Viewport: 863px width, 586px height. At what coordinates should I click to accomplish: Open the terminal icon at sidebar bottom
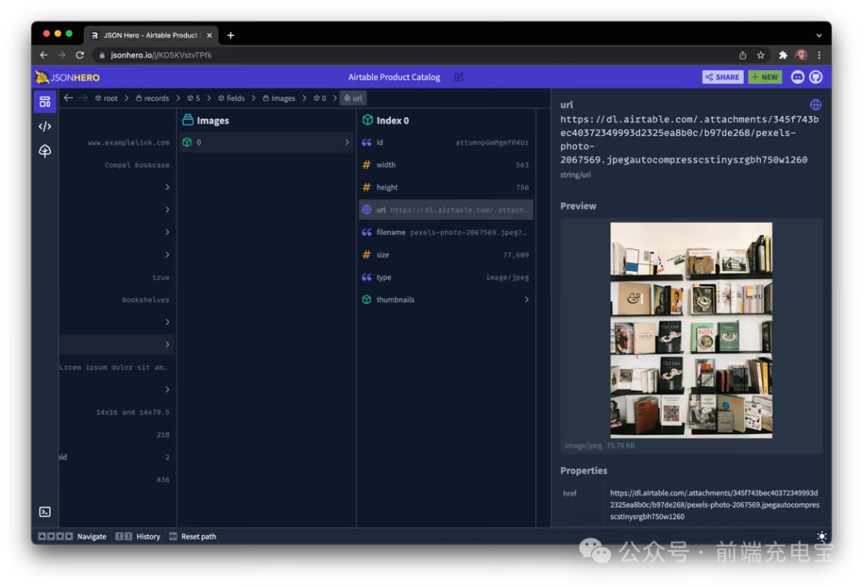45,512
